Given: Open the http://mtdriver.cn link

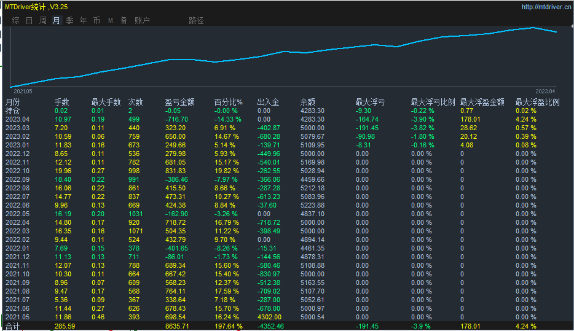Looking at the screenshot, I should tap(546, 7).
